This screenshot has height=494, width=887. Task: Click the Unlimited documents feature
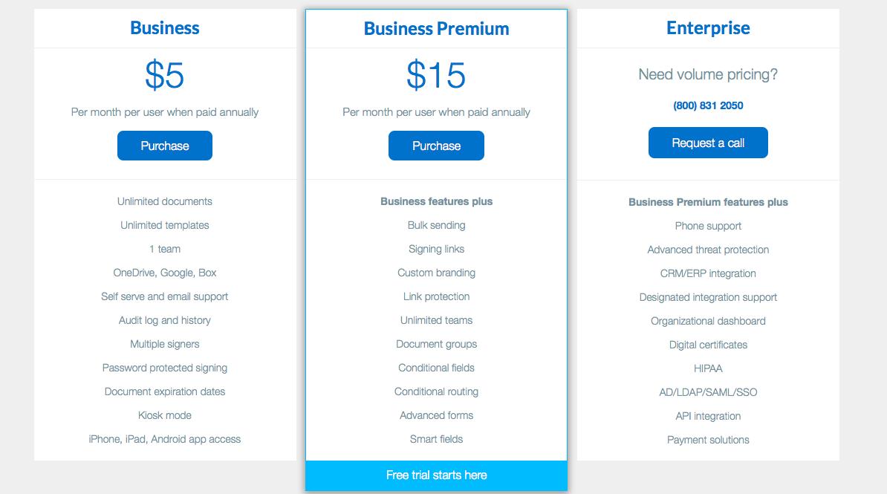[x=165, y=201]
